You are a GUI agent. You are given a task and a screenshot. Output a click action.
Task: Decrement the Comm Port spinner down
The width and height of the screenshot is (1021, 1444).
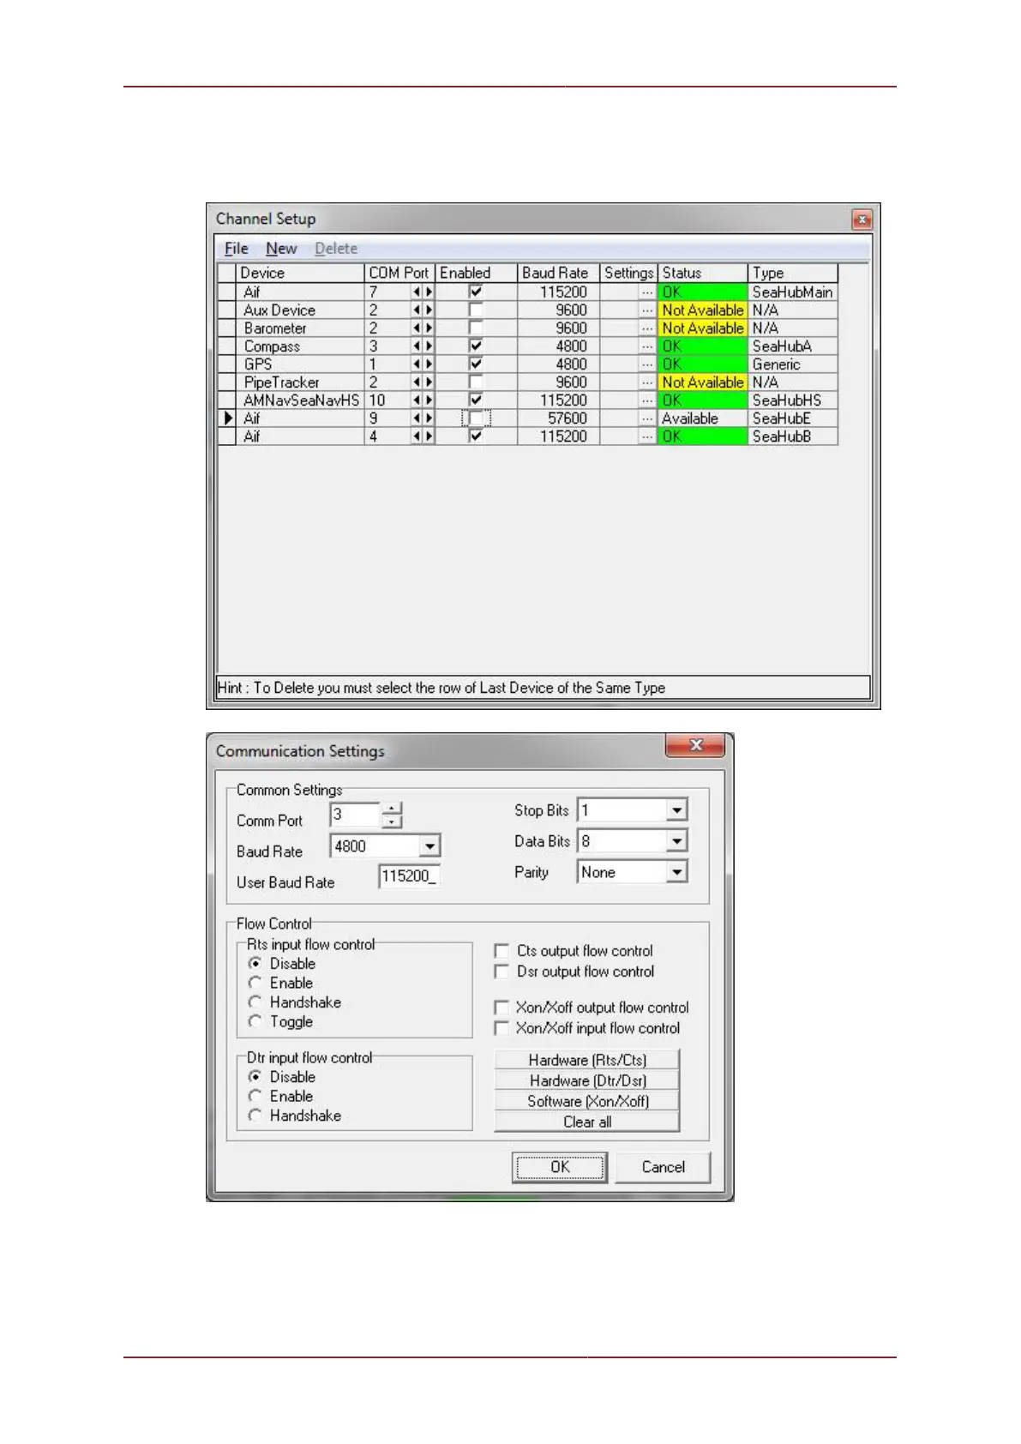click(391, 821)
